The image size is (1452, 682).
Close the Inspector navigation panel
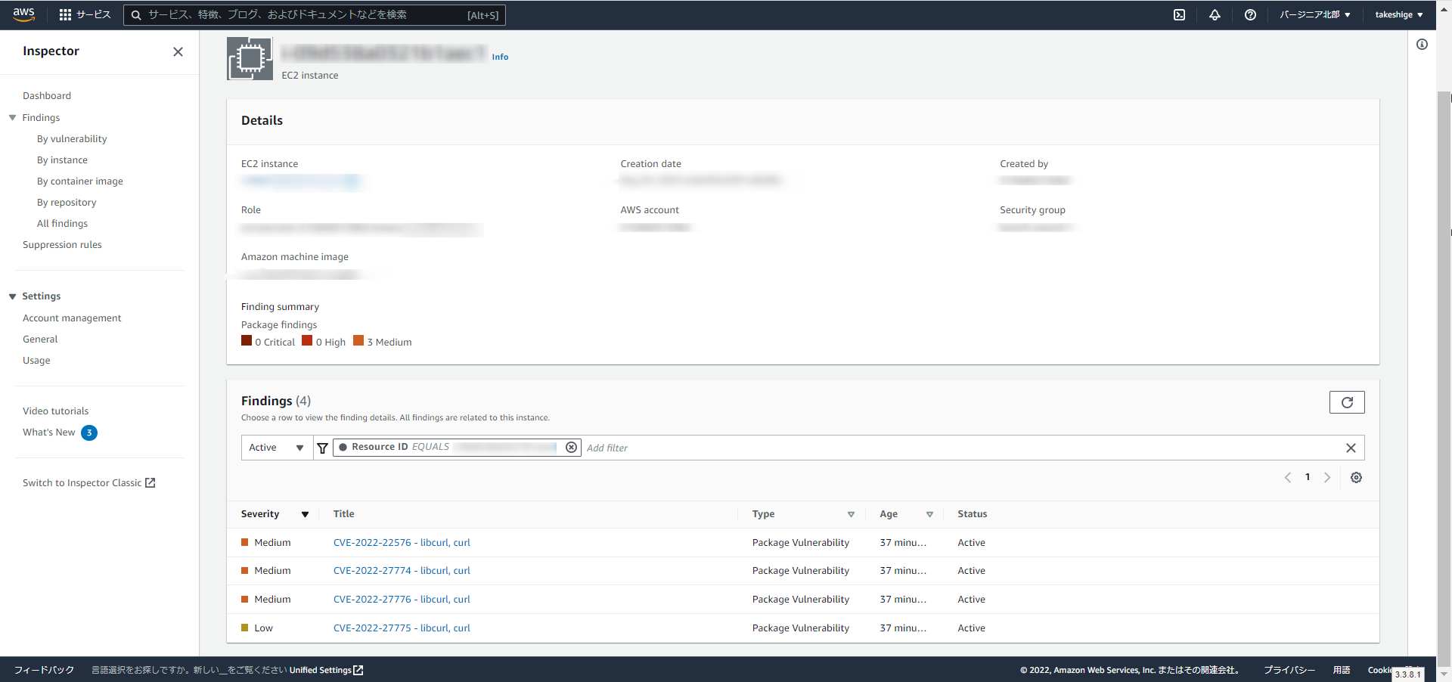click(x=178, y=51)
